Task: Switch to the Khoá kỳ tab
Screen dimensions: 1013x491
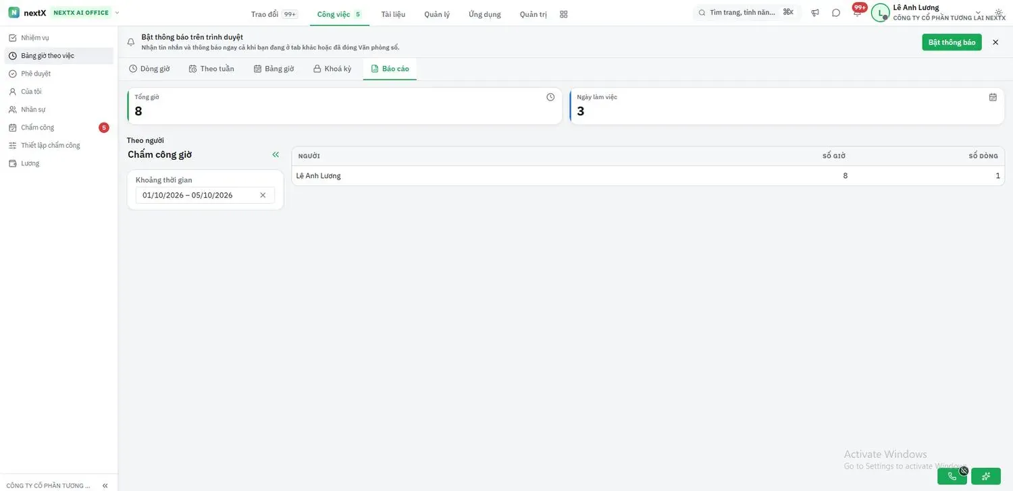Action: [x=332, y=69]
